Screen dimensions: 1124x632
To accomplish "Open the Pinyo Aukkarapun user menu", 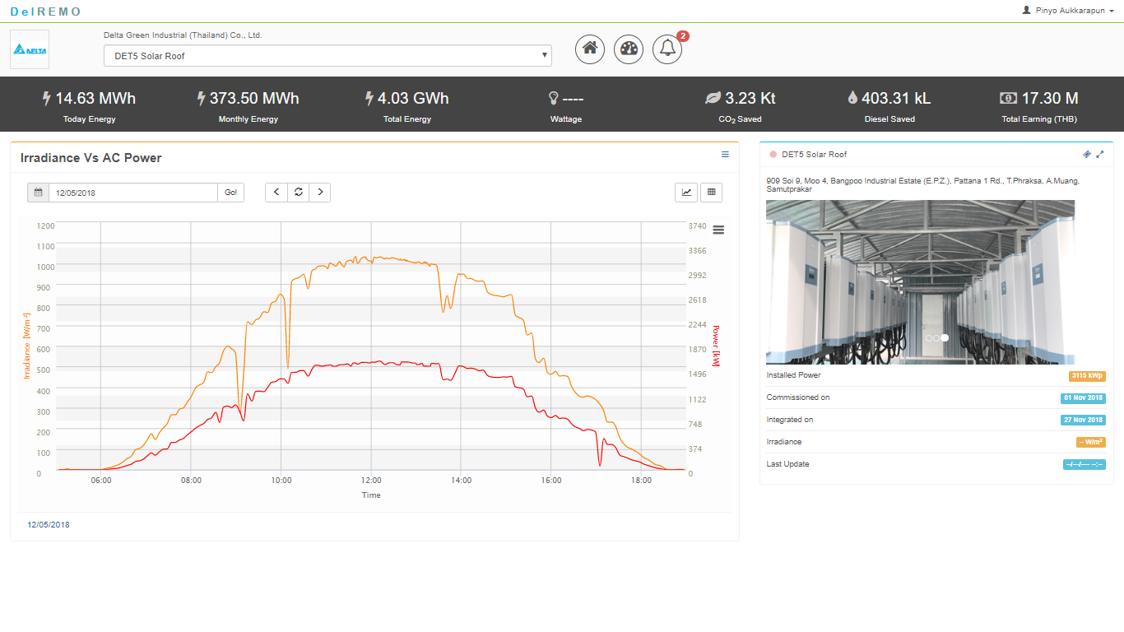I will pos(1067,11).
